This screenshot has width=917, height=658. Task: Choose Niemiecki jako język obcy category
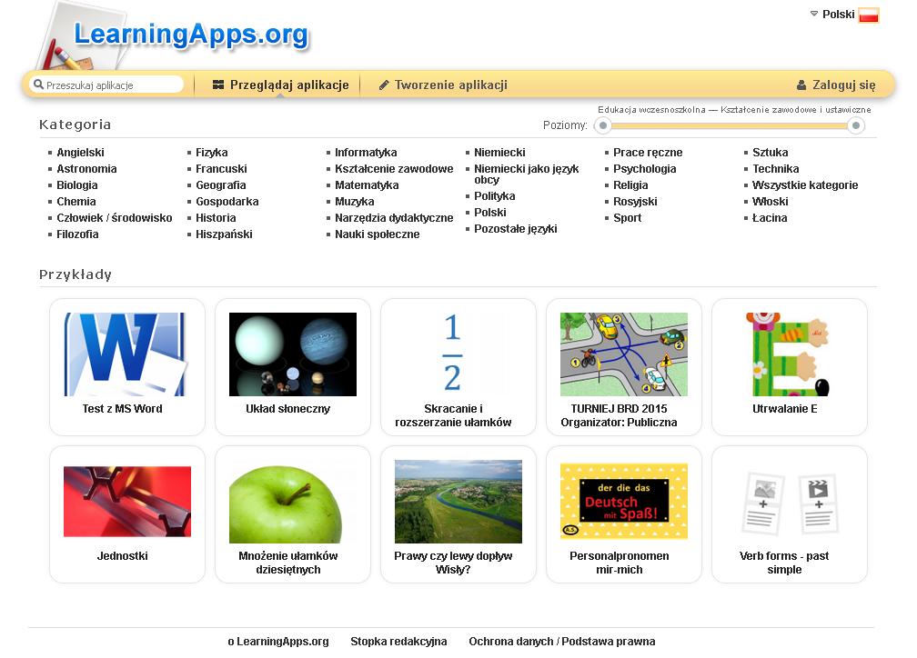point(527,174)
